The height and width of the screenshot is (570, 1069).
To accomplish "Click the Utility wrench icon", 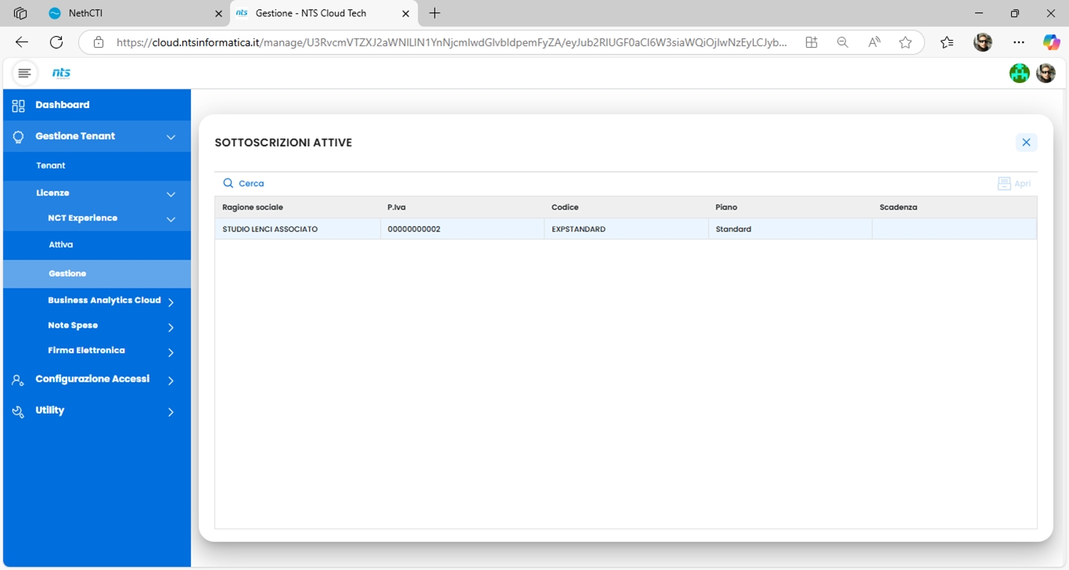I will click(x=18, y=411).
